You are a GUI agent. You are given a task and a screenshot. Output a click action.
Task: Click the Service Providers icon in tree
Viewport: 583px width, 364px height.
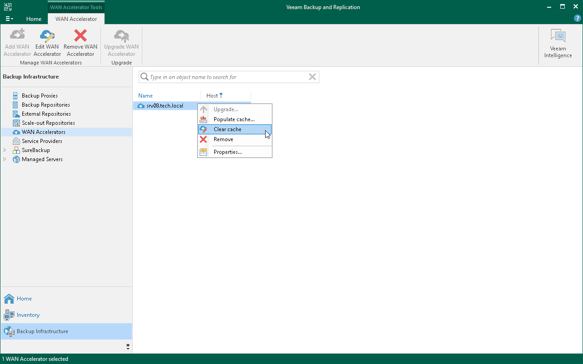[16, 141]
